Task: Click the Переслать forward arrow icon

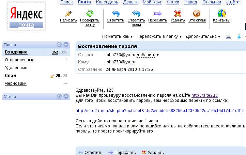Action: [157, 14]
